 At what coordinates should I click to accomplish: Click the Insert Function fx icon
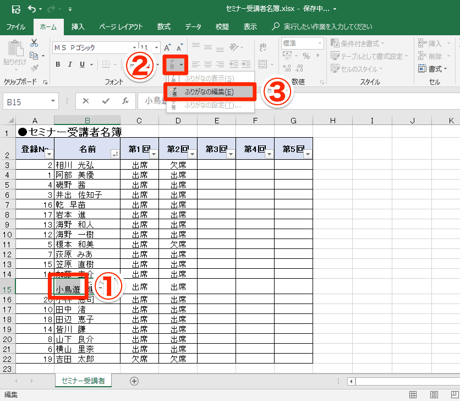coord(125,101)
